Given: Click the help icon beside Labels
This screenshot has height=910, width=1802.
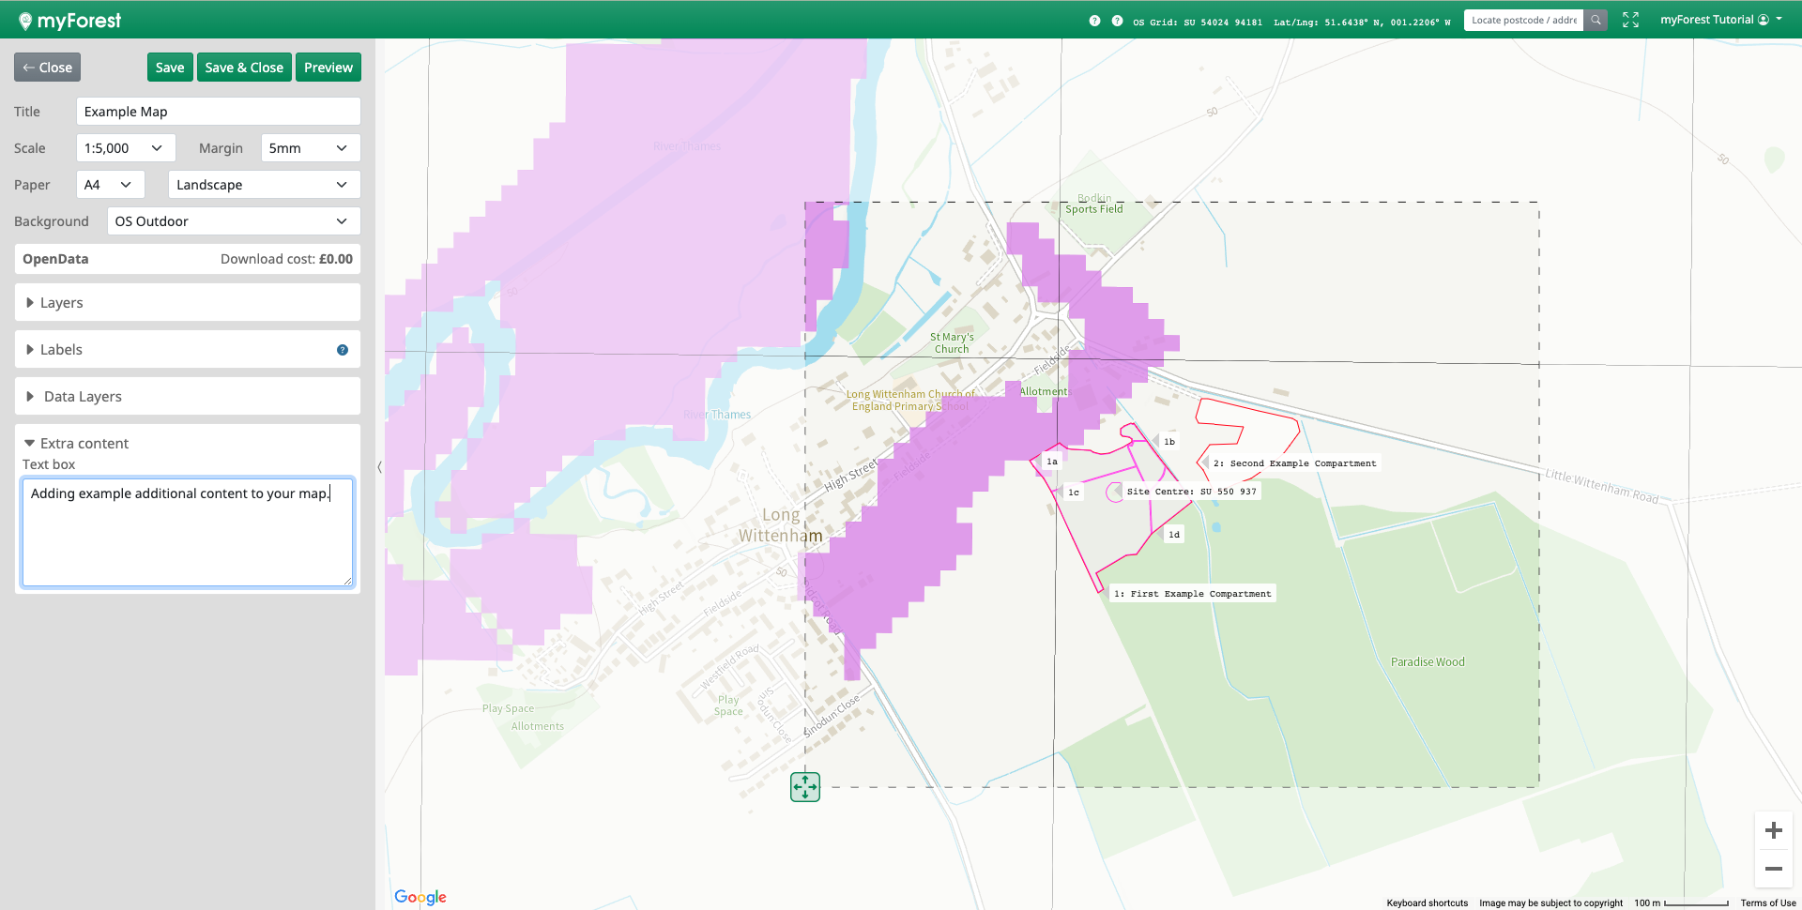Looking at the screenshot, I should click(x=343, y=350).
